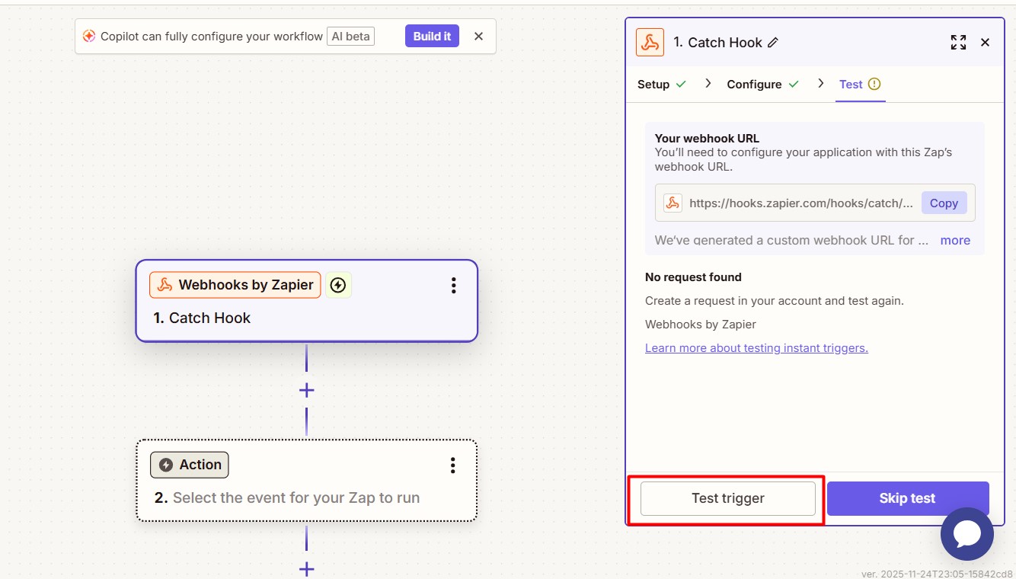Click the Skip test button

[x=907, y=498]
